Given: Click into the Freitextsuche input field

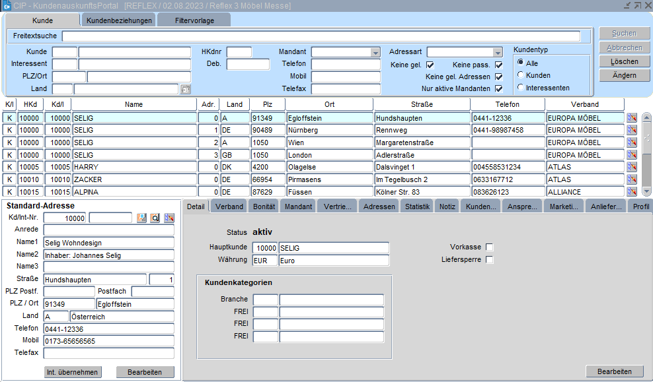Looking at the screenshot, I should (x=321, y=36).
